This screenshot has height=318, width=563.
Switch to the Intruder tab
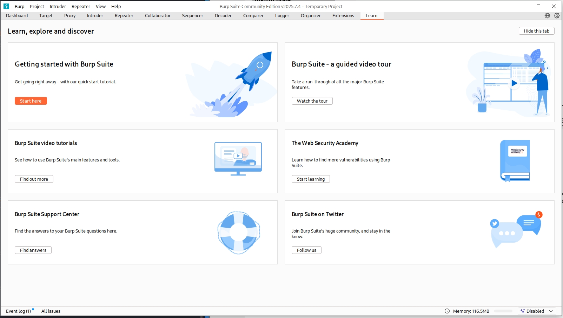pos(95,15)
